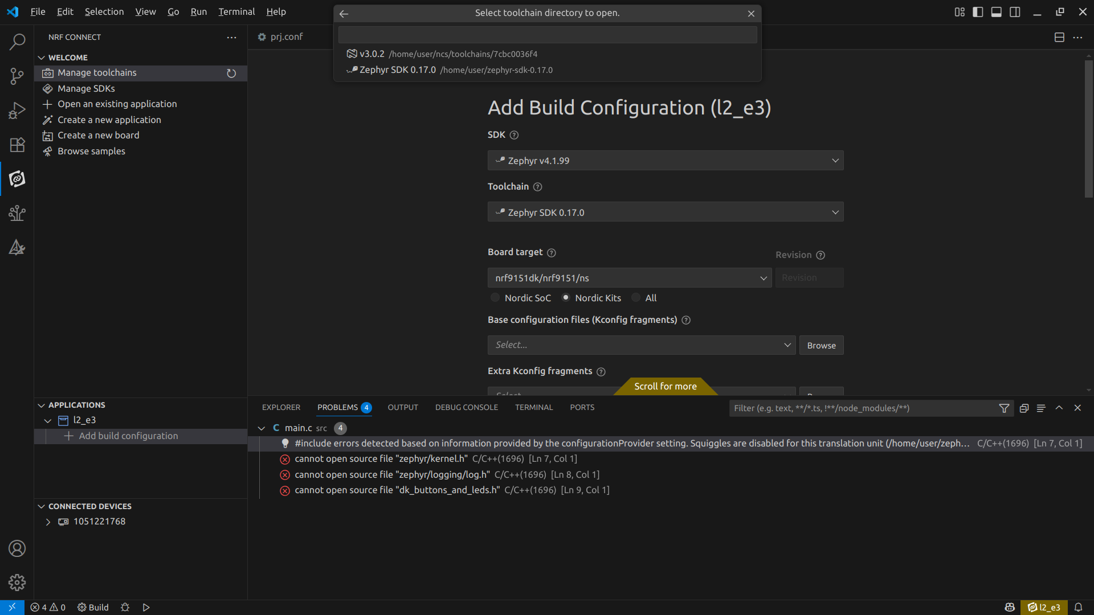This screenshot has width=1094, height=615.
Task: Open Run and Debug view
Action: point(17,110)
